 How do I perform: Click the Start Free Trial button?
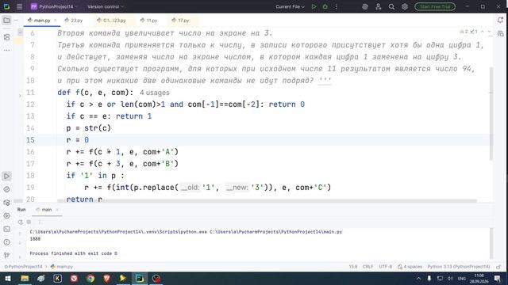435,6
